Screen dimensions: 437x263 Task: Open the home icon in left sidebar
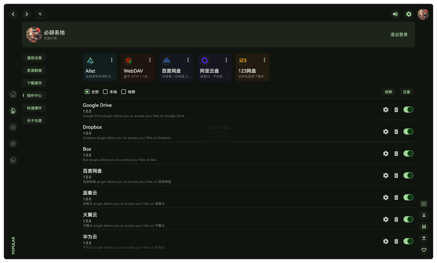[13, 94]
